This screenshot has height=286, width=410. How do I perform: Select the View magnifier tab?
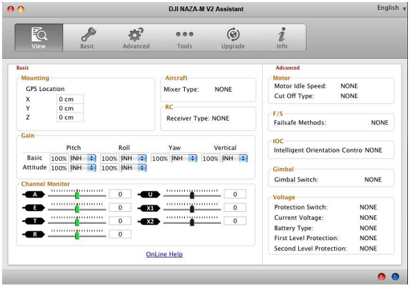39,37
